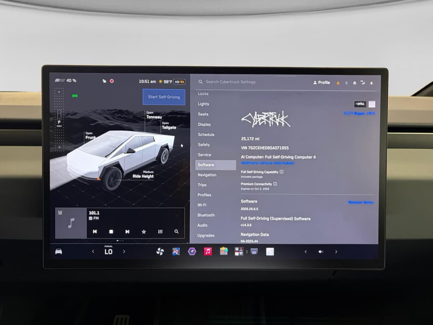
Task: Select the graffiti style badge option
Action: [360, 104]
